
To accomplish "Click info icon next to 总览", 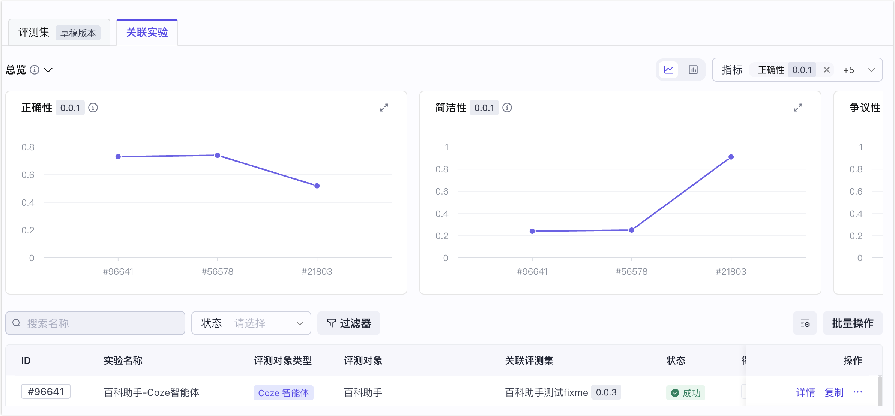I will [x=35, y=70].
